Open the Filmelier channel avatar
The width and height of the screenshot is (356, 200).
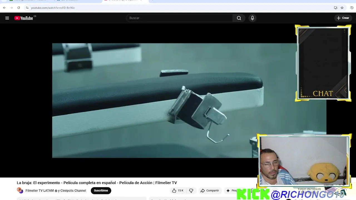tap(20, 191)
